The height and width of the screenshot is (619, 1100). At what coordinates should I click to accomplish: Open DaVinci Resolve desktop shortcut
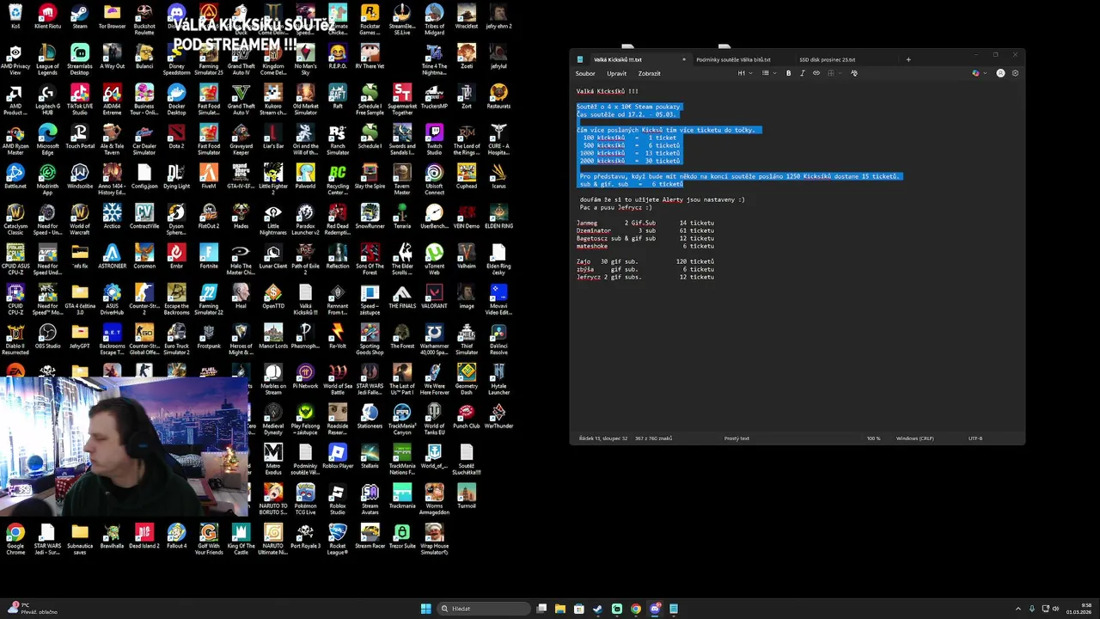(x=498, y=336)
